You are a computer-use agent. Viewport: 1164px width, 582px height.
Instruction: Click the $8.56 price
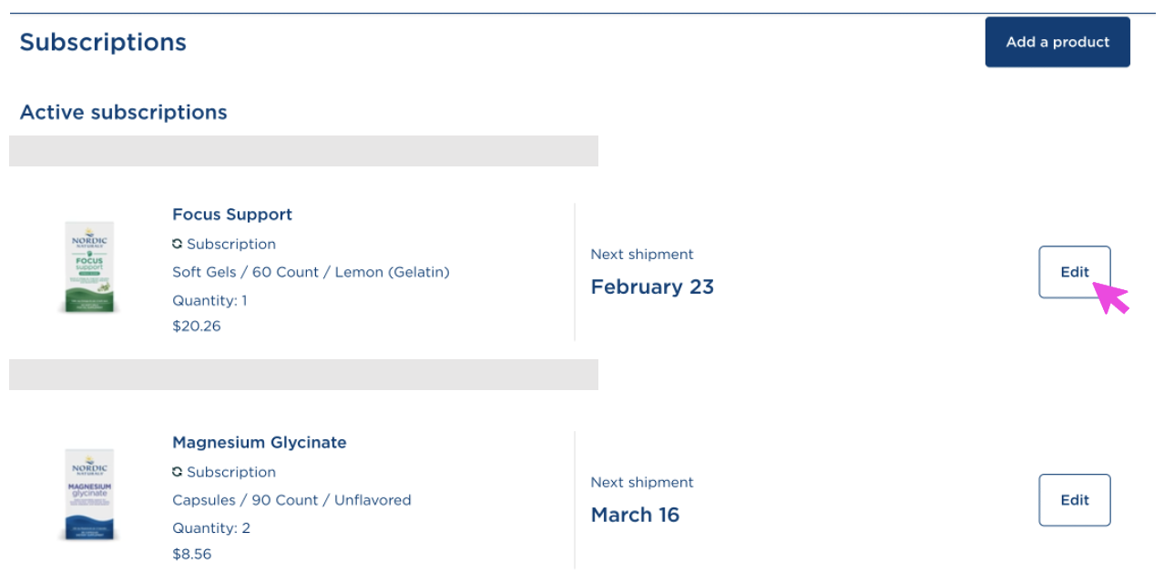191,553
